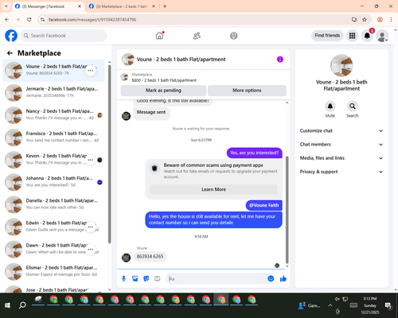Image resolution: width=398 pixels, height=318 pixels.
Task: Expand Customize chat section
Action: coord(341,130)
